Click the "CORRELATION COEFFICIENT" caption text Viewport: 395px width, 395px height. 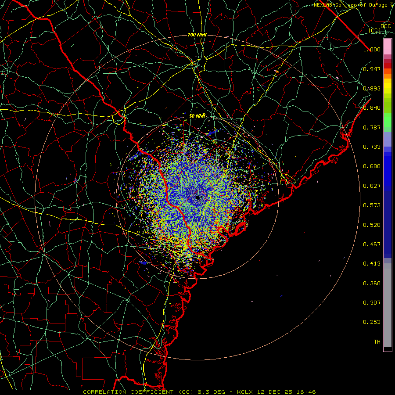[128, 392]
